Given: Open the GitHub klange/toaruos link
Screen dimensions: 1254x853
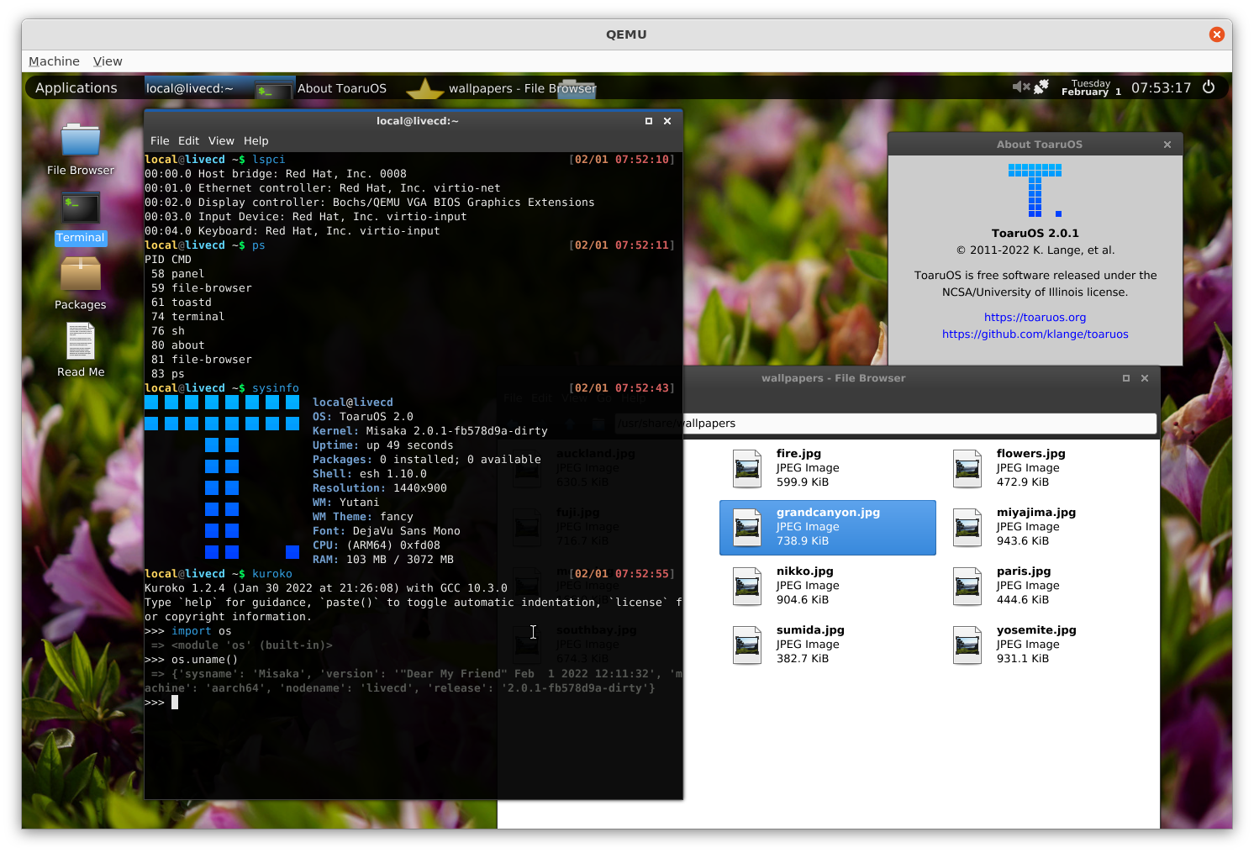Looking at the screenshot, I should (x=1035, y=334).
